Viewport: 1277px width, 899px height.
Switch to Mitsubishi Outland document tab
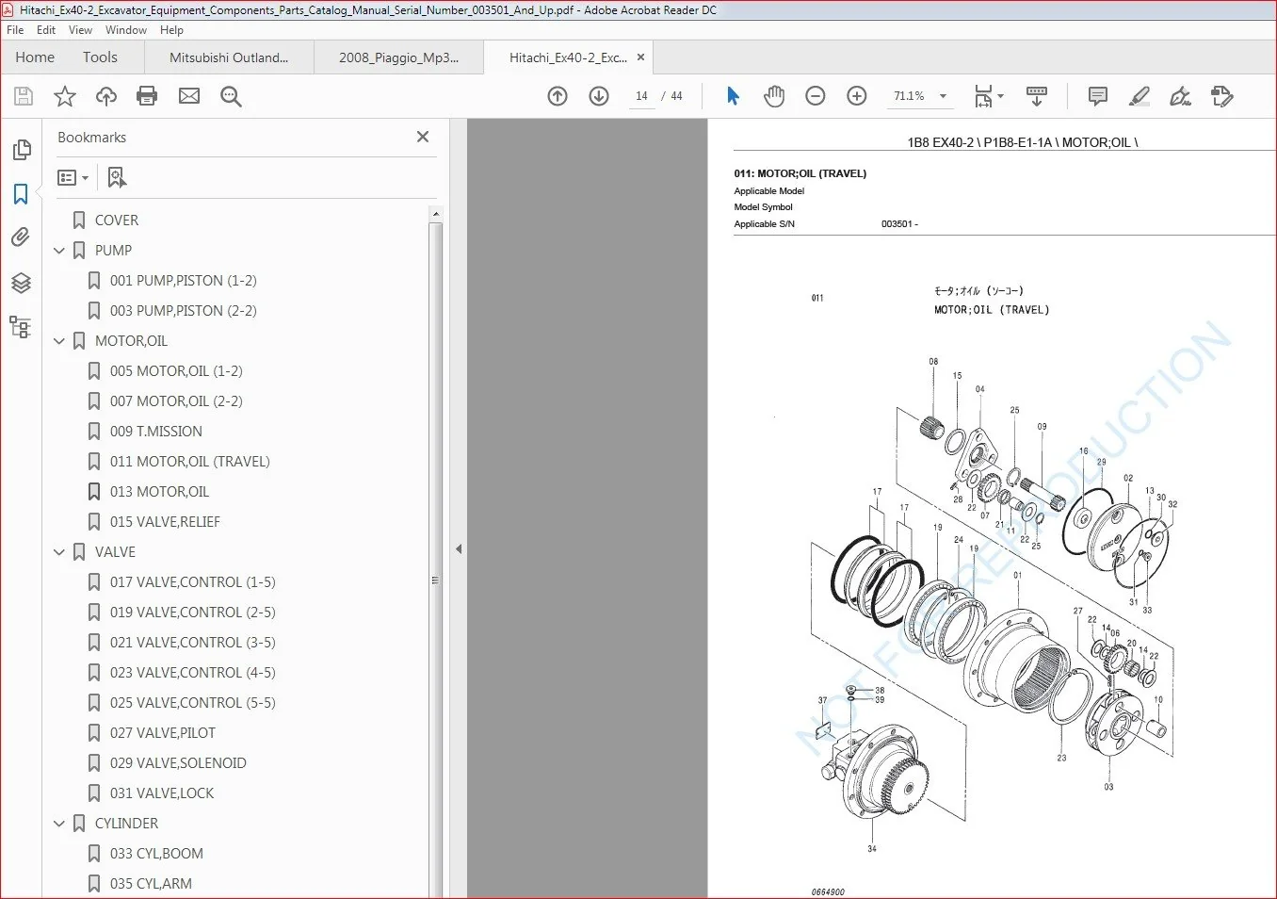(x=229, y=57)
